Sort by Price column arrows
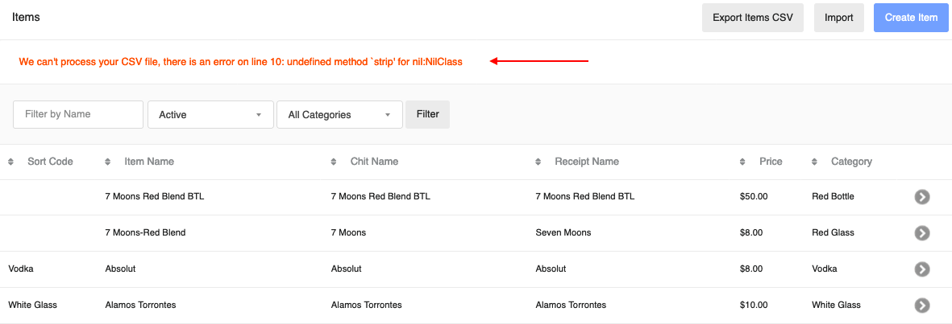Screen dimensions: 952x324 pyautogui.click(x=742, y=162)
